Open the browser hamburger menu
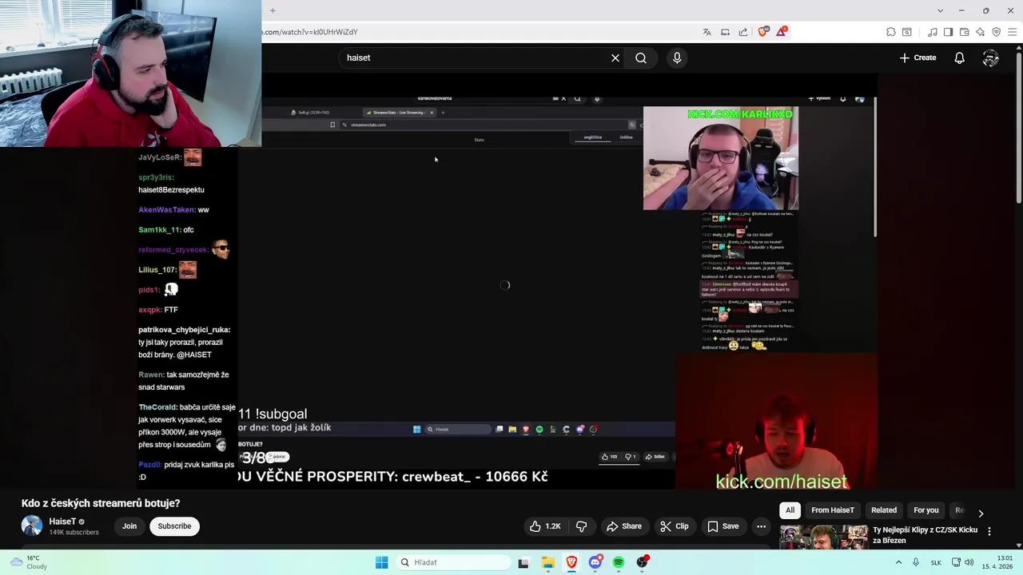This screenshot has width=1023, height=575. coord(1013,32)
